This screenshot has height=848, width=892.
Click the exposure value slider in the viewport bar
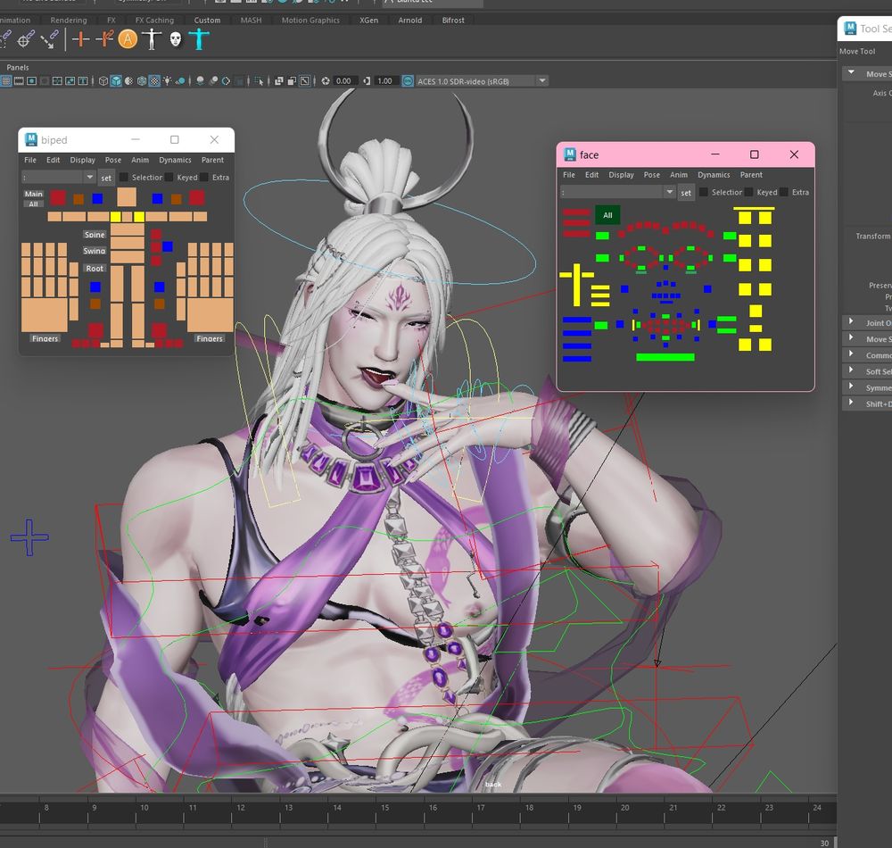point(344,80)
